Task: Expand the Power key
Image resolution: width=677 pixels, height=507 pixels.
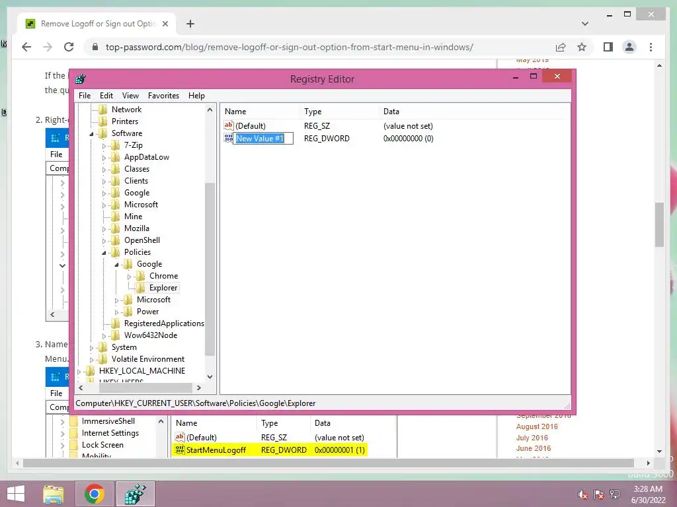Action: pos(116,312)
